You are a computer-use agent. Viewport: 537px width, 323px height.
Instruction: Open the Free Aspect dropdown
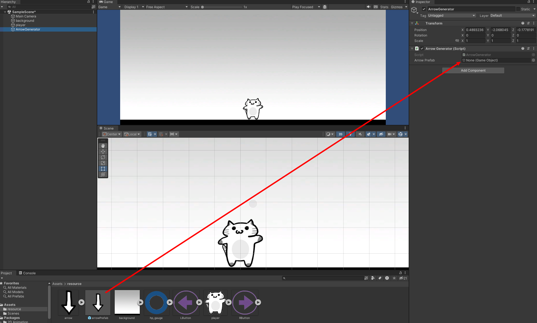pos(166,7)
